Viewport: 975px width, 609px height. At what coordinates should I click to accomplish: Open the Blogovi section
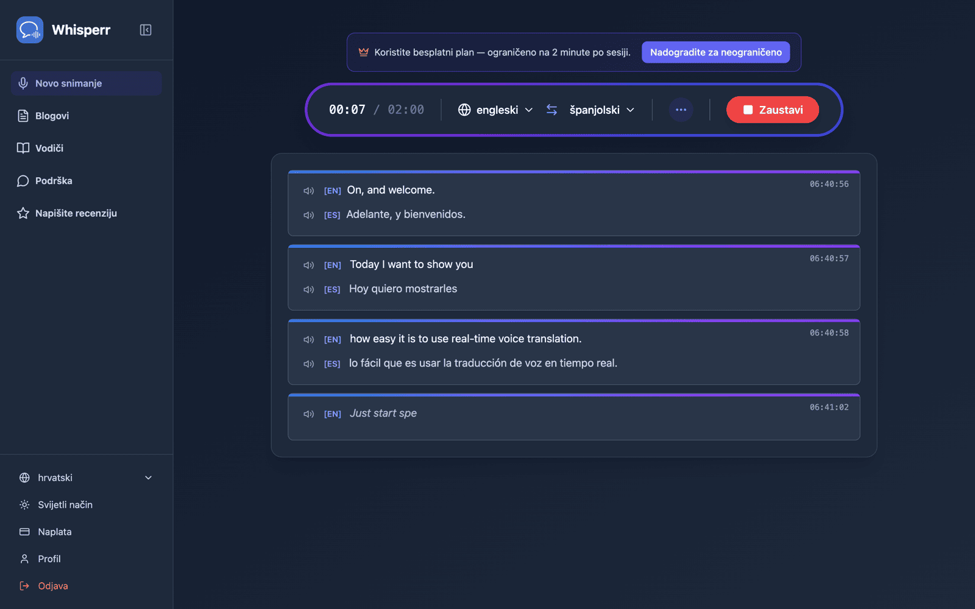pyautogui.click(x=86, y=116)
